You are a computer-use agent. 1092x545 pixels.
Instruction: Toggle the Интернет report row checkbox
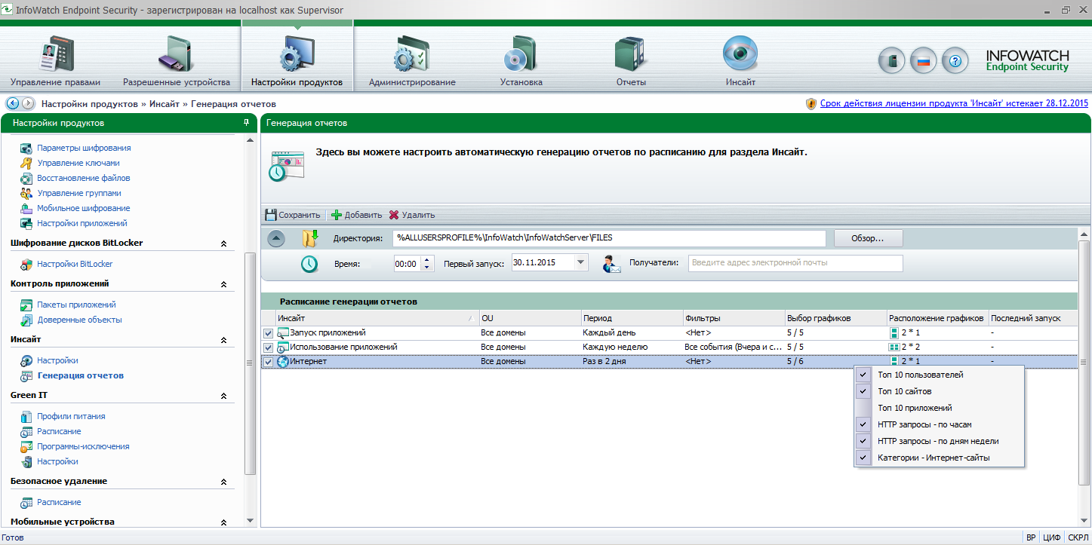[268, 362]
